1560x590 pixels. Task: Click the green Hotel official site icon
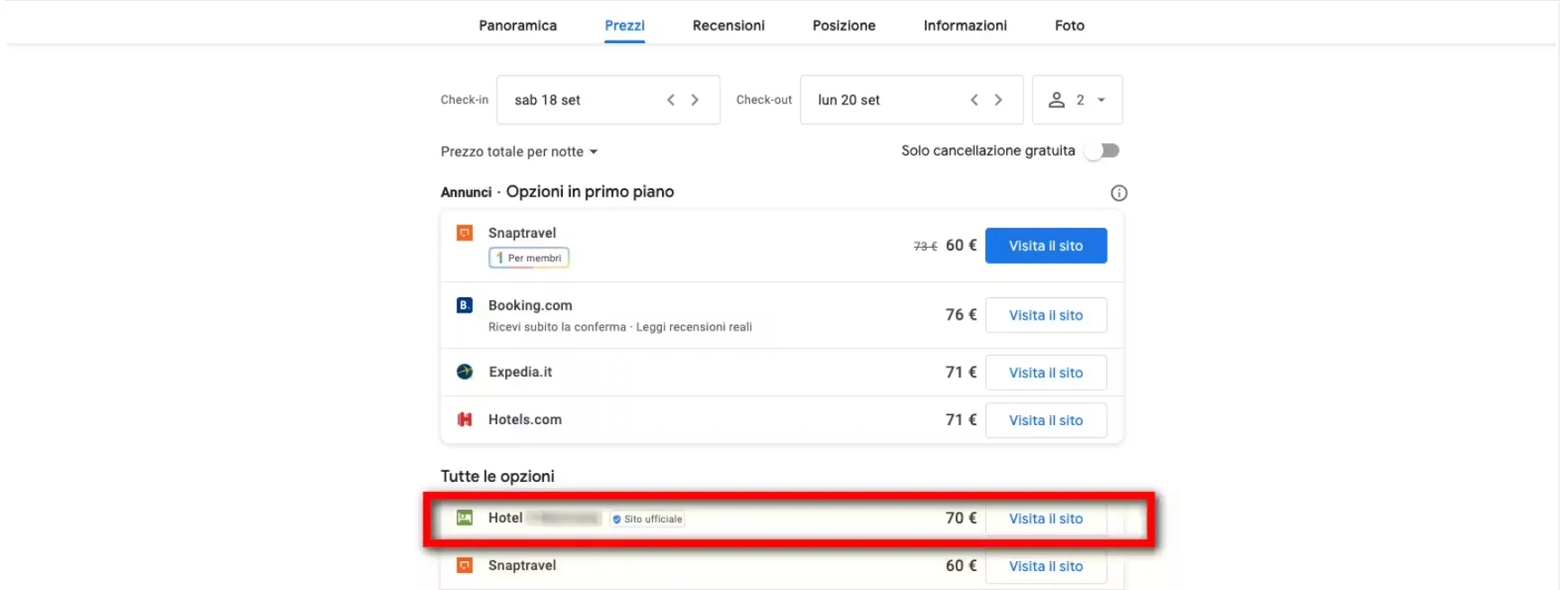click(x=465, y=518)
